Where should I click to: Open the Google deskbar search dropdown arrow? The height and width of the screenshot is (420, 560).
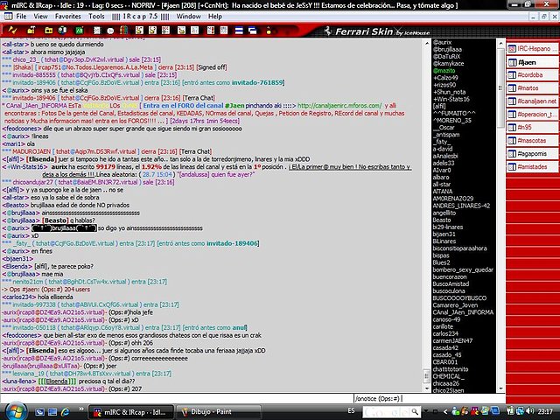click(x=425, y=412)
